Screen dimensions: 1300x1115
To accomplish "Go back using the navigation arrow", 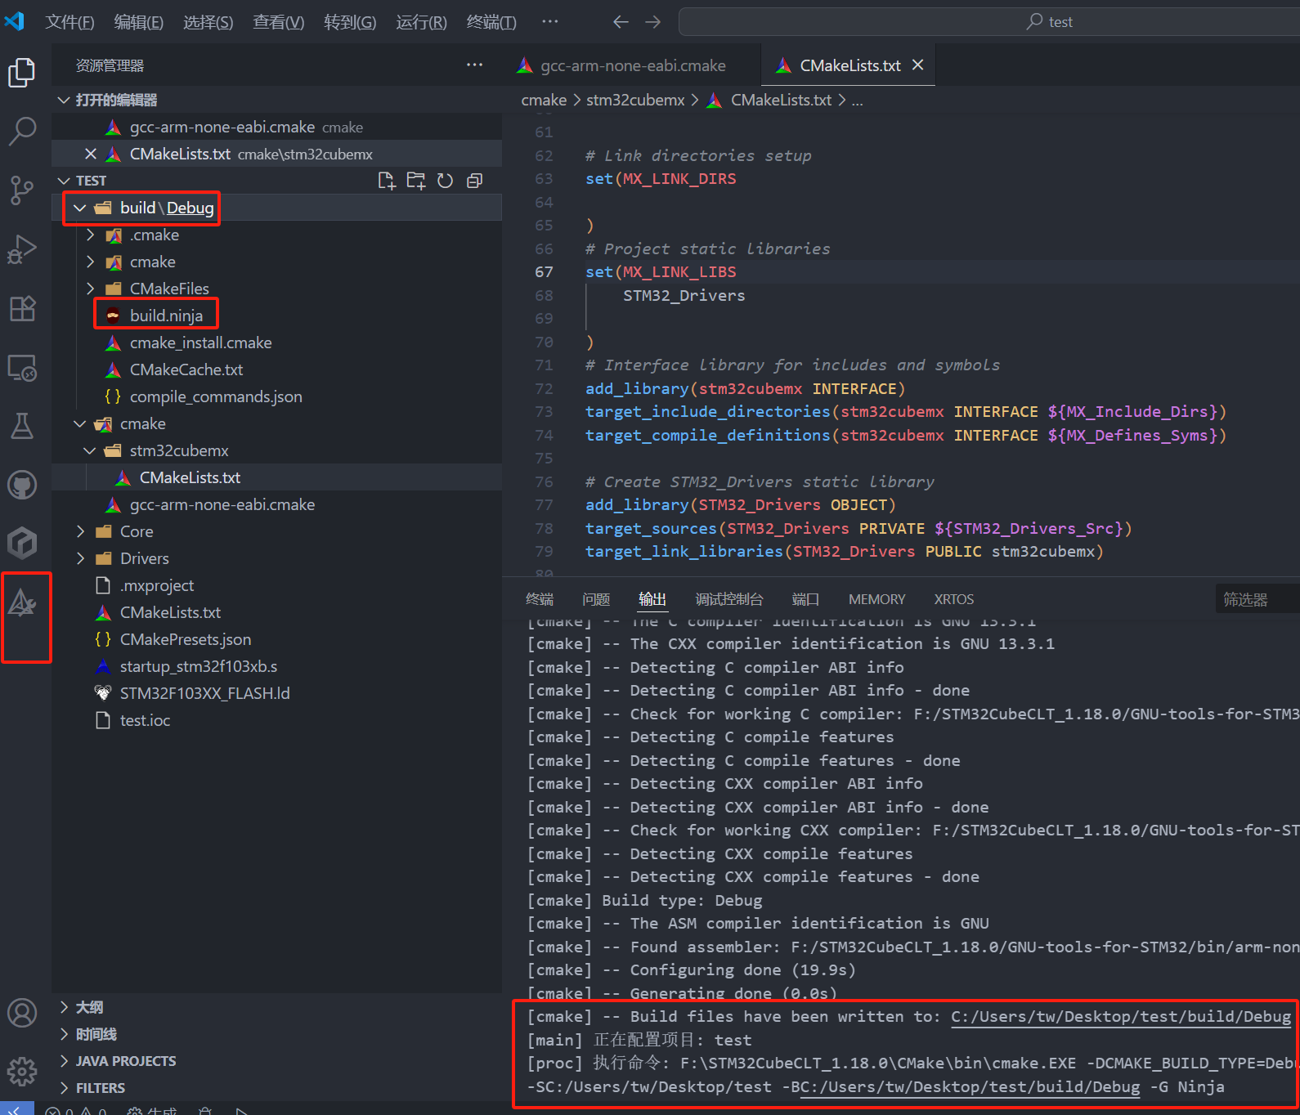I will [x=621, y=22].
